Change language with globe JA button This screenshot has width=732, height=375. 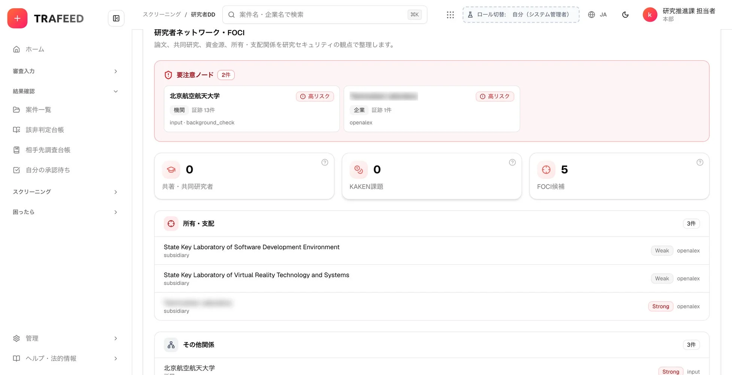tap(597, 15)
